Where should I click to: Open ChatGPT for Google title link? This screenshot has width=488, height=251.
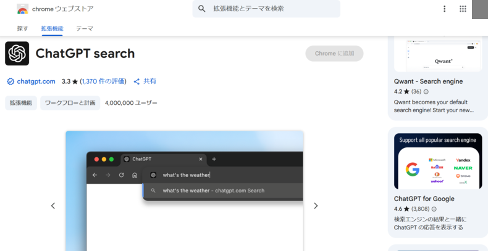tap(424, 199)
